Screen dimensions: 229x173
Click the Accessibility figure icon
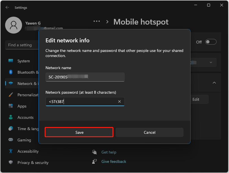tap(11, 151)
